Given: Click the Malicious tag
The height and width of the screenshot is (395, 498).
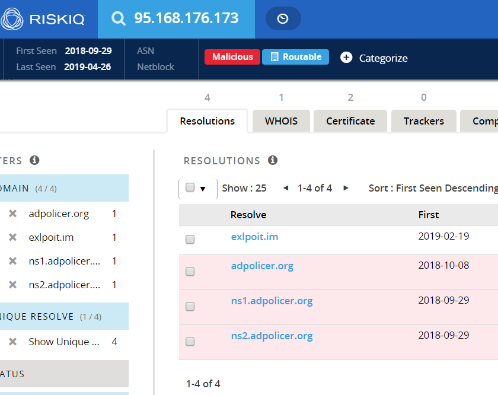Looking at the screenshot, I should (232, 57).
